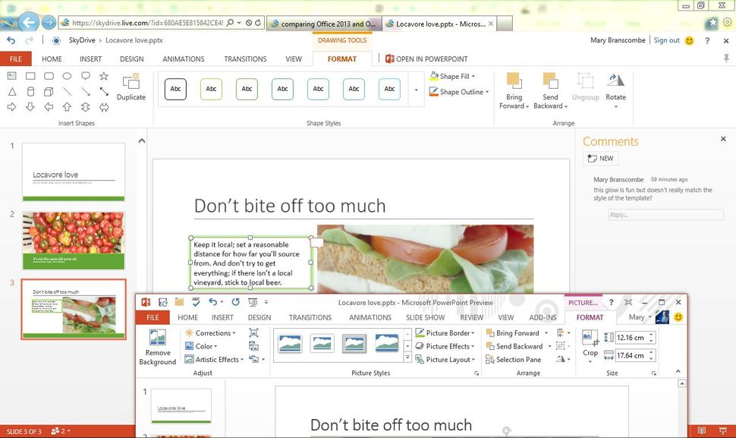Image resolution: width=736 pixels, height=438 pixels.
Task: Open the Shape Fill dropdown
Action: click(x=452, y=76)
